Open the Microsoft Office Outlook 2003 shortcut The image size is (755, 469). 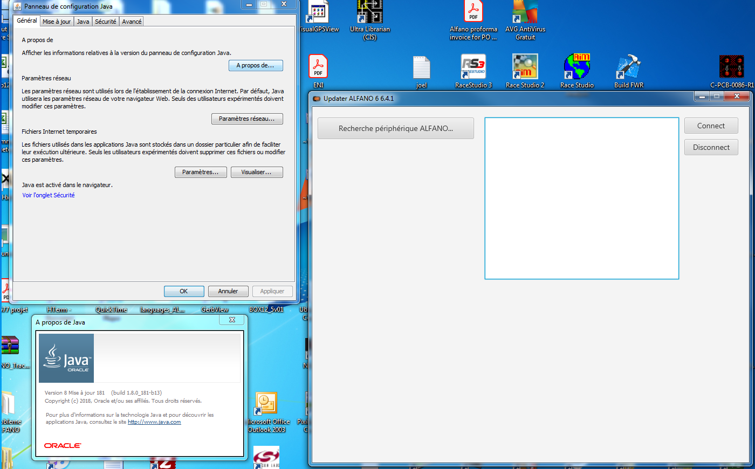coord(266,404)
